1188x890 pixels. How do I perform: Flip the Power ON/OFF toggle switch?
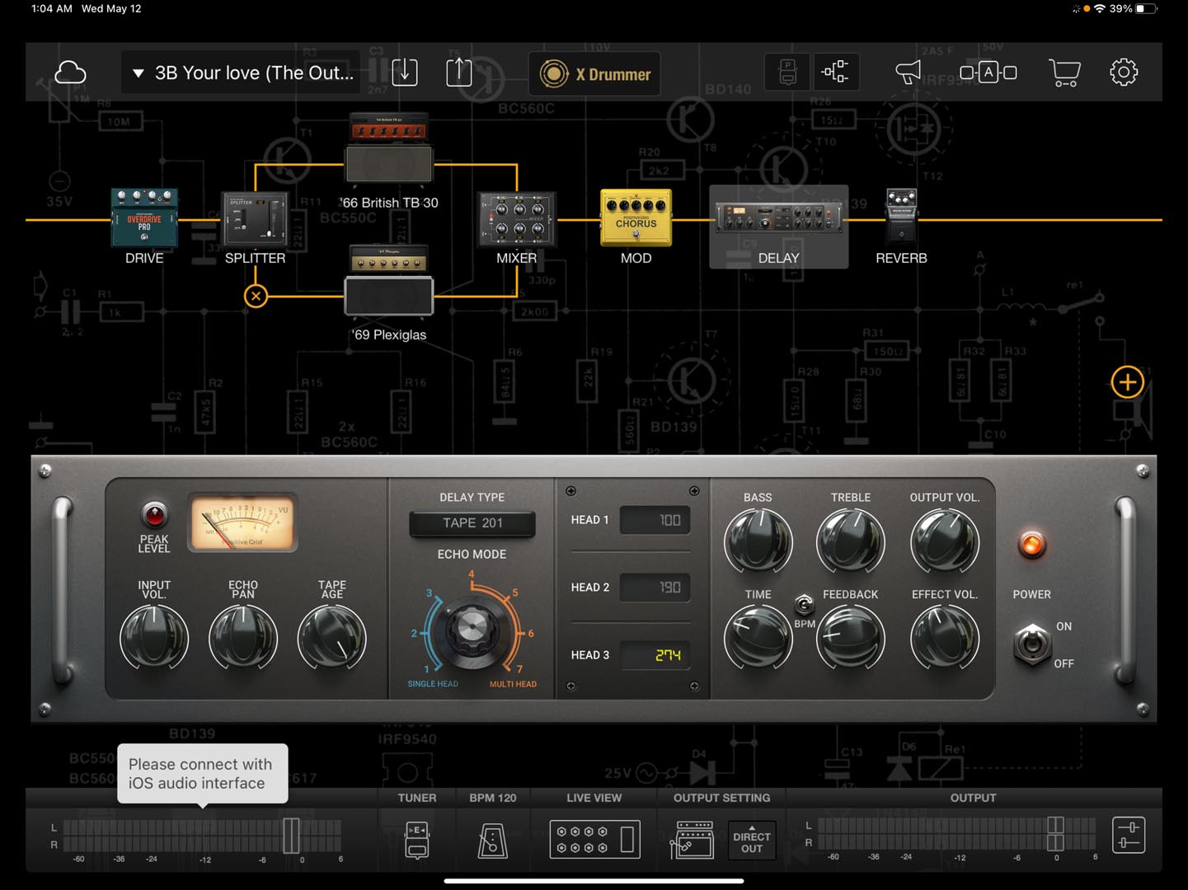(1031, 644)
